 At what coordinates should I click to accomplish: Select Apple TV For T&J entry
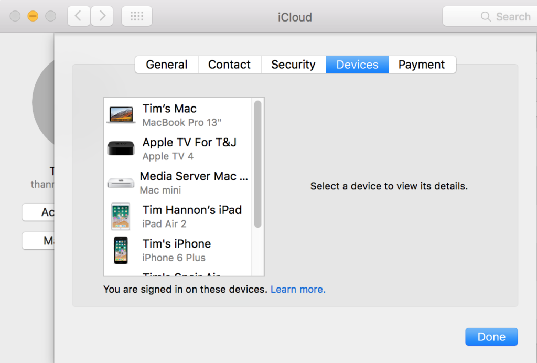point(177,148)
